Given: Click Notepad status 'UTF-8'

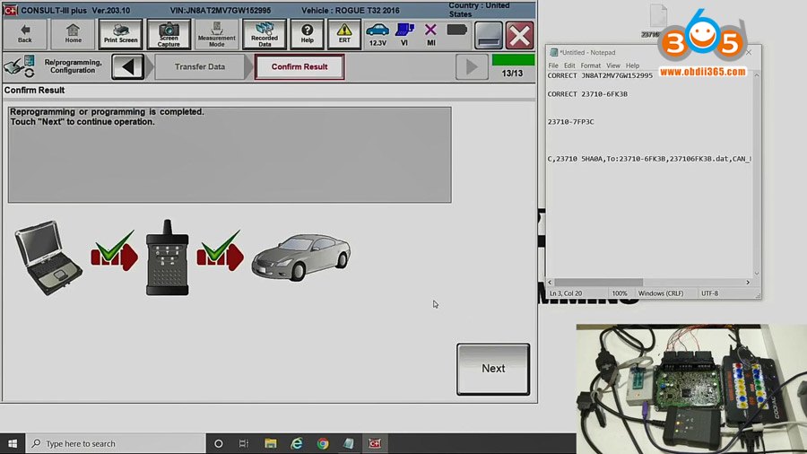Looking at the screenshot, I should tap(709, 293).
